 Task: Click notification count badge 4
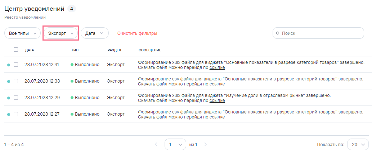click(x=71, y=9)
